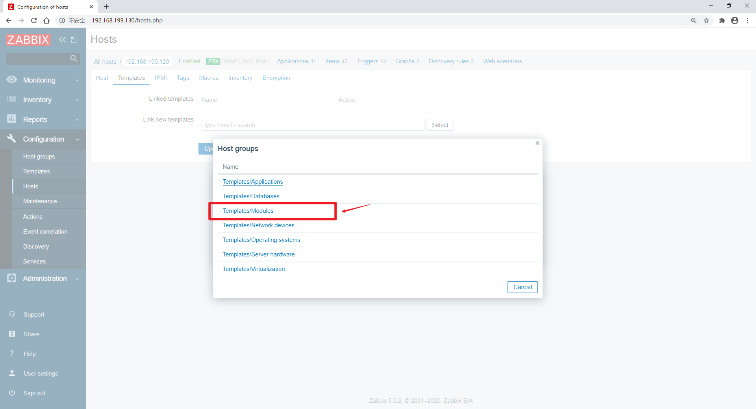Select Templates/Server hardware host group
Image resolution: width=756 pixels, height=409 pixels.
(x=258, y=254)
